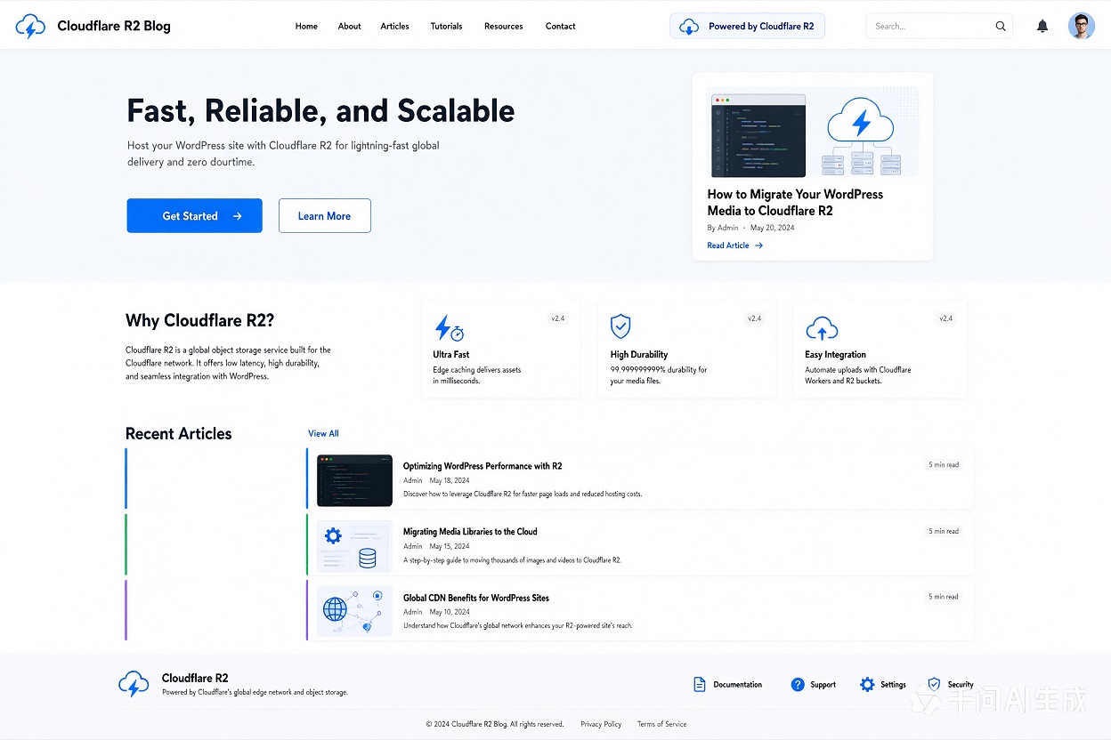1111x740 pixels.
Task: Click the Why Cloudflare R2? heading
Action: pos(200,320)
